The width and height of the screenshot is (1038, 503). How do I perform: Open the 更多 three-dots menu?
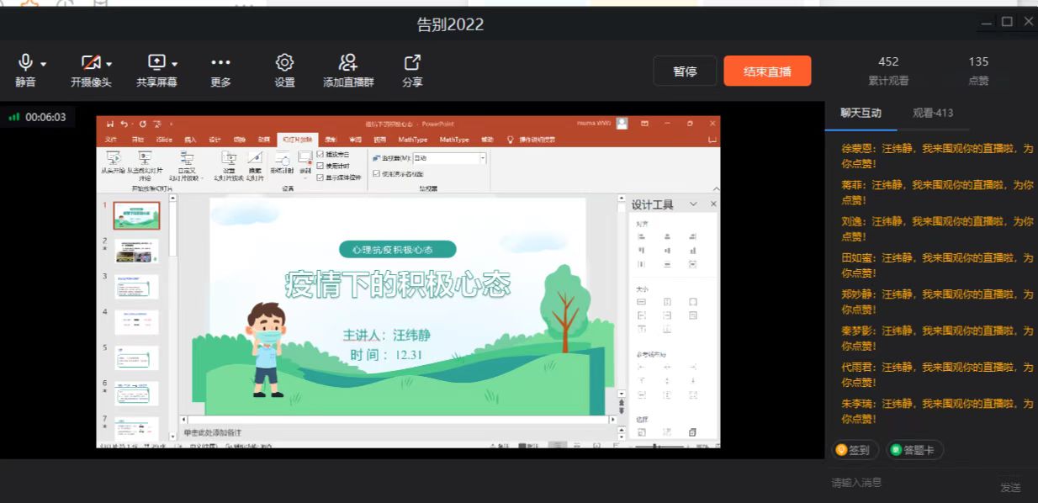(220, 63)
